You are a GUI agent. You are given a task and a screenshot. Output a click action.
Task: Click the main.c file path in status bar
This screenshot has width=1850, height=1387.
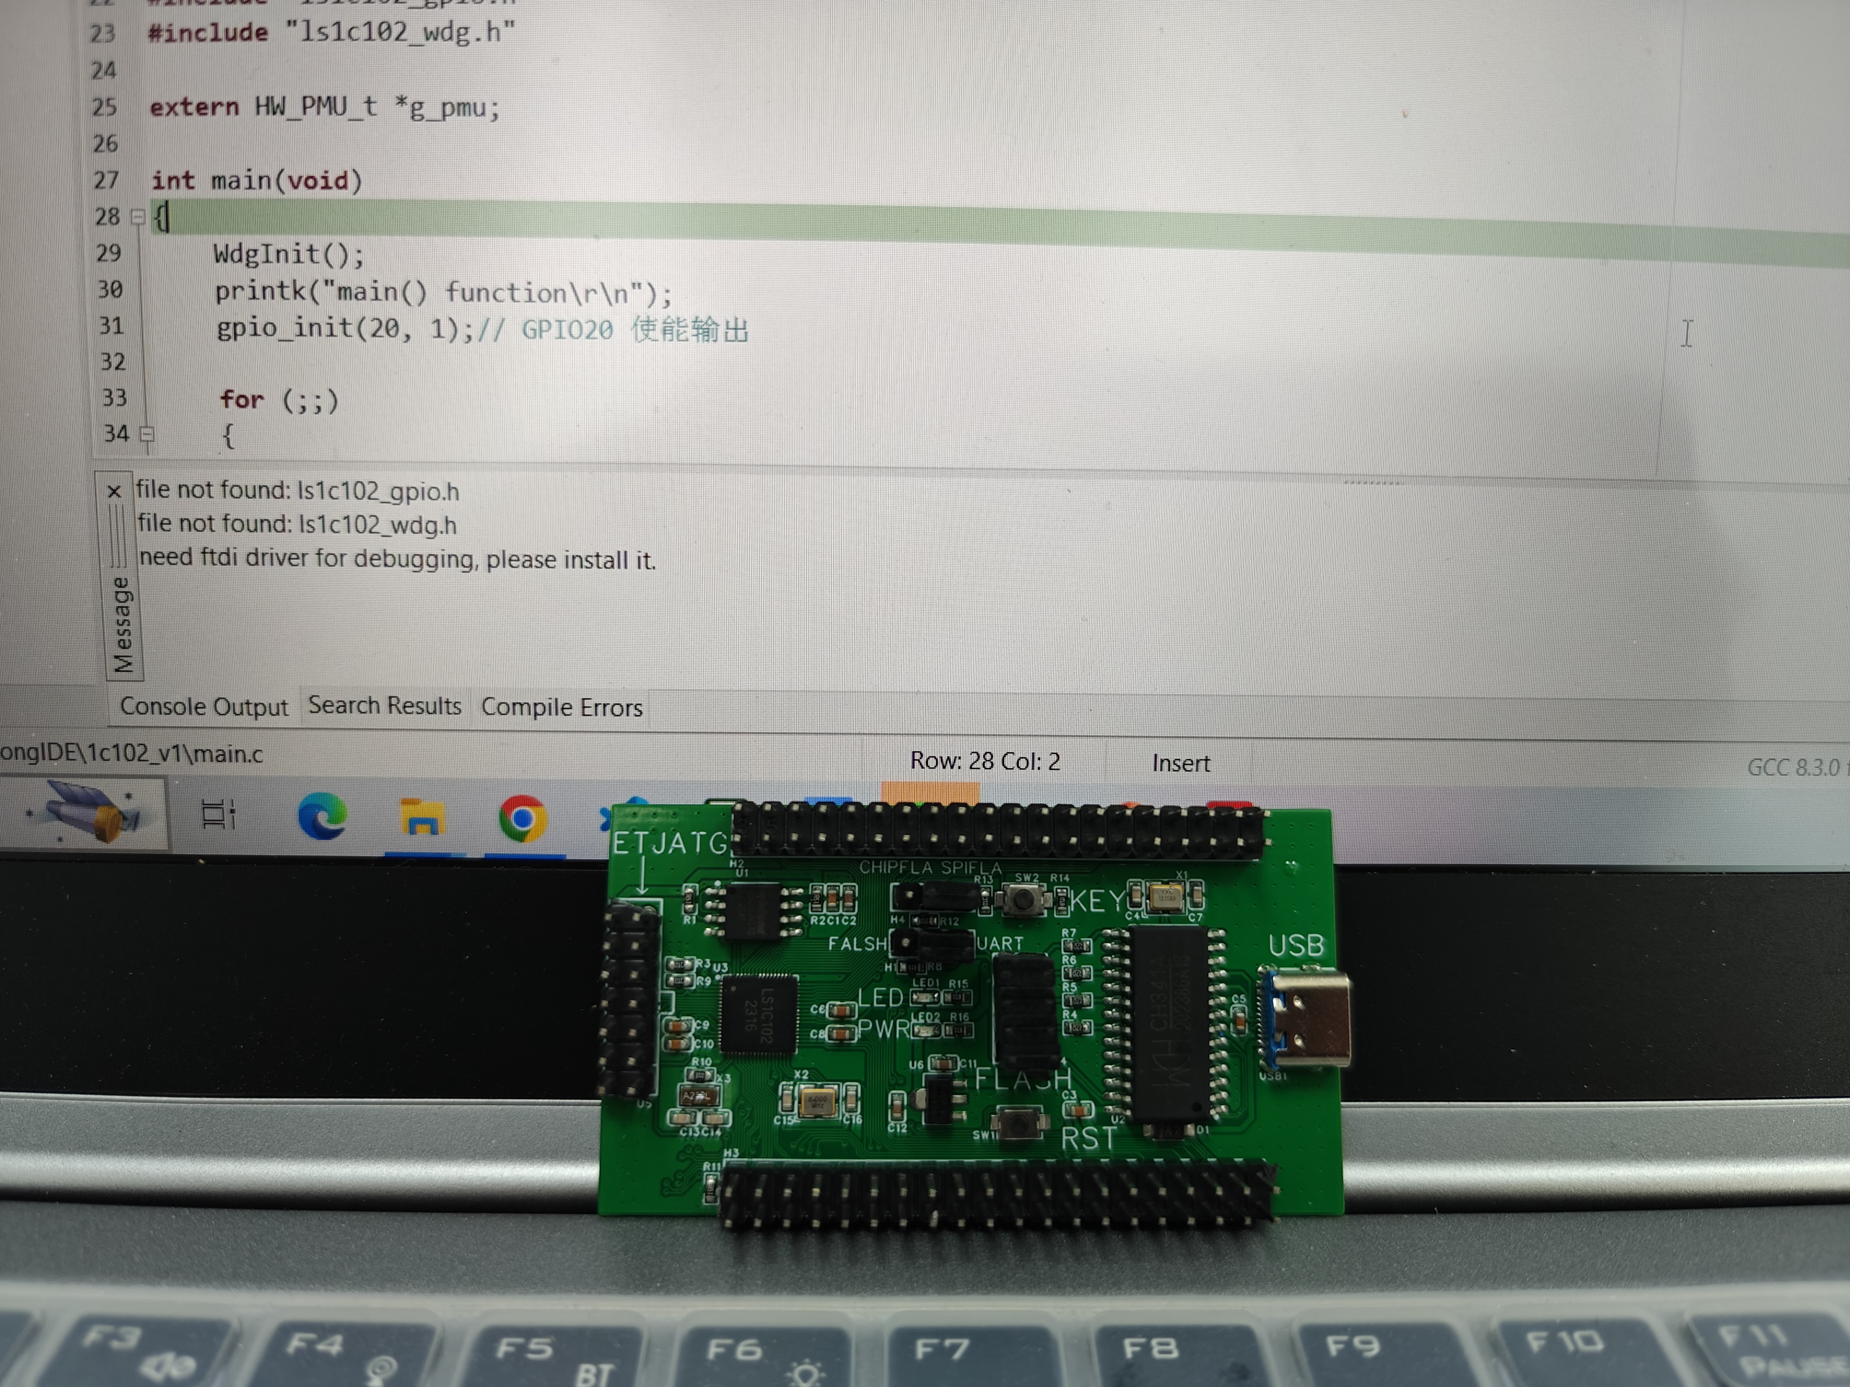tap(131, 754)
